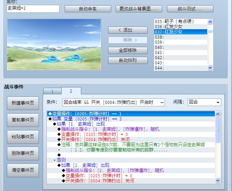The height and width of the screenshot is (191, 232).
Task: Select the right slime in battle preview
Action: 75,58
